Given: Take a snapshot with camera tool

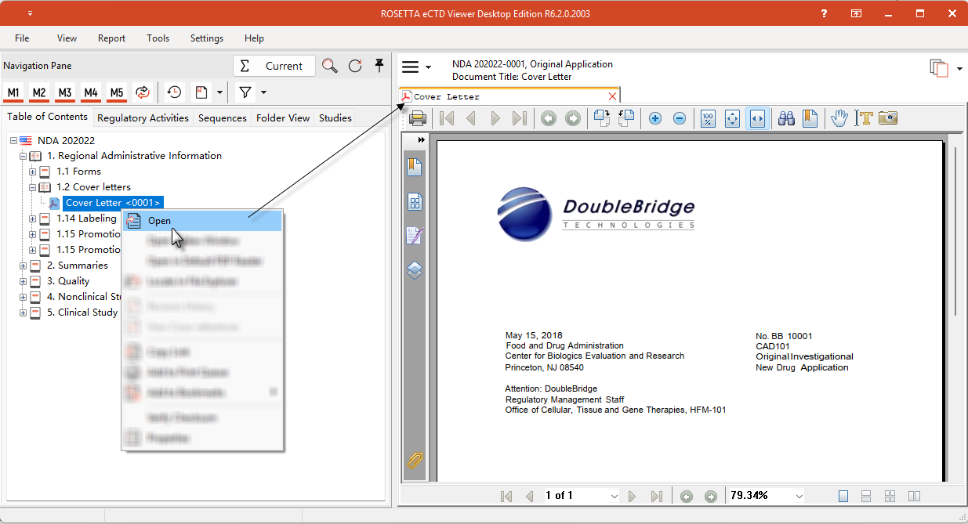Looking at the screenshot, I should pyautogui.click(x=888, y=118).
